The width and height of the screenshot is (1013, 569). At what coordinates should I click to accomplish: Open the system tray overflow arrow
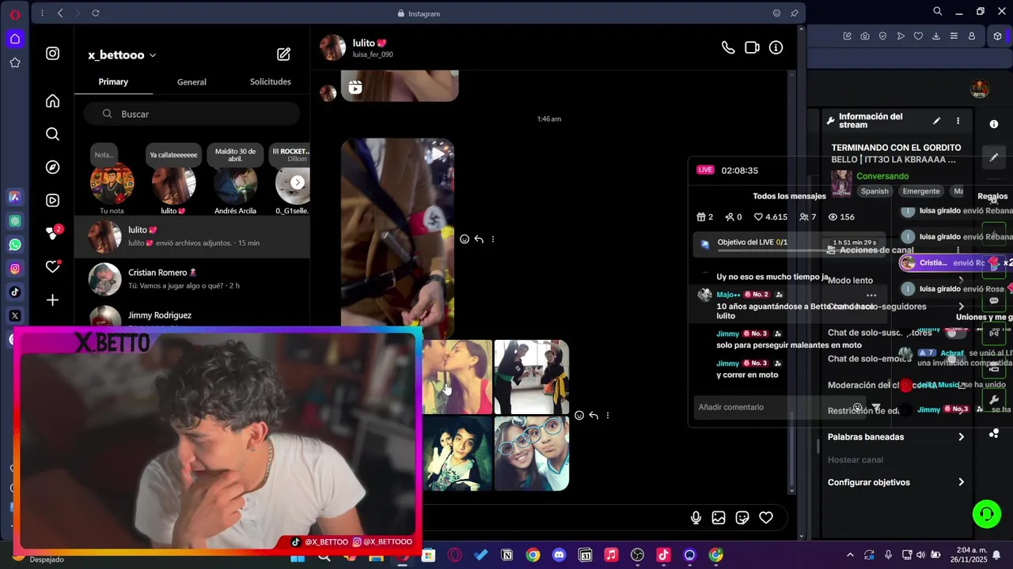coord(850,556)
